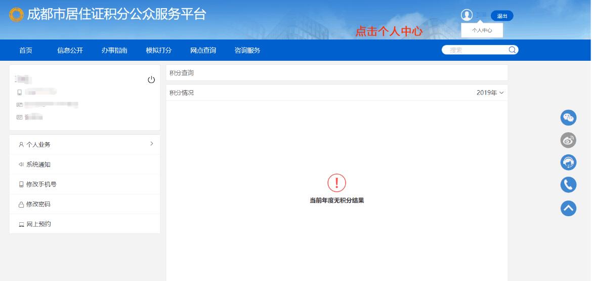Open 网点查询 navigation item
The height and width of the screenshot is (281, 592).
pos(203,50)
